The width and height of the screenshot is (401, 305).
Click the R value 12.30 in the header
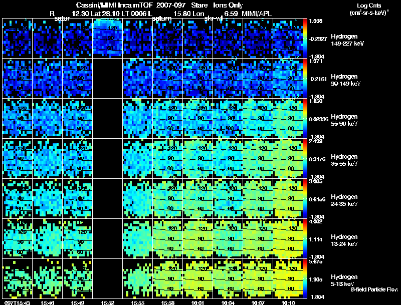[x=81, y=14]
